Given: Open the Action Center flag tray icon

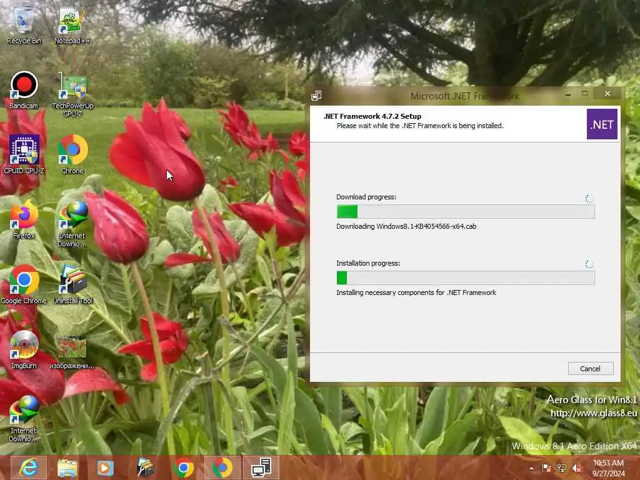Looking at the screenshot, I should pyautogui.click(x=546, y=468).
